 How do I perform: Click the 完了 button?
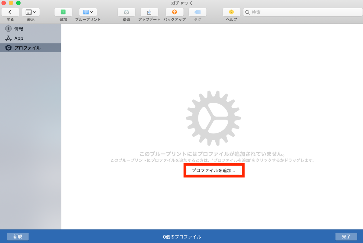pyautogui.click(x=346, y=237)
